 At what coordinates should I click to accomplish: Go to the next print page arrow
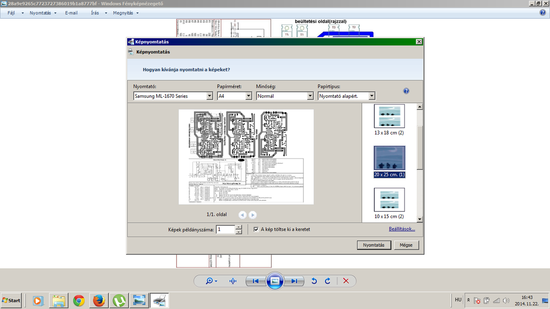click(x=253, y=214)
